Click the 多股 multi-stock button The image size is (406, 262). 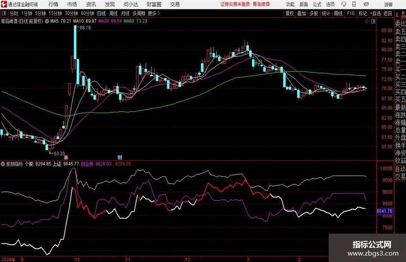pyautogui.click(x=314, y=13)
